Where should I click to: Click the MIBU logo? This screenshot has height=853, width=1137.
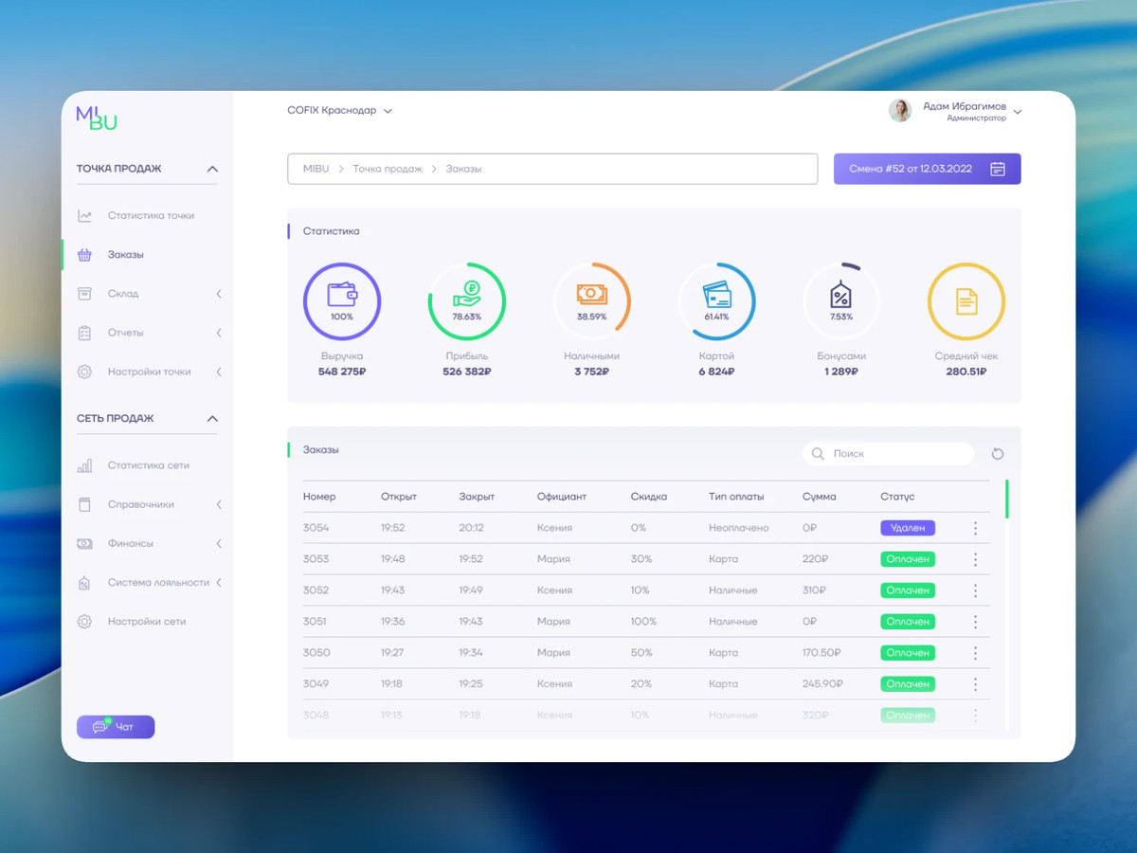tap(97, 118)
